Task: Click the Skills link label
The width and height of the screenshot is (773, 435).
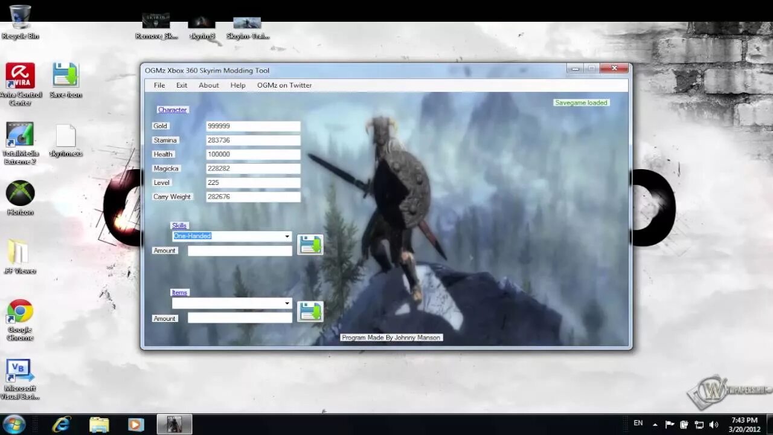Action: tap(179, 225)
